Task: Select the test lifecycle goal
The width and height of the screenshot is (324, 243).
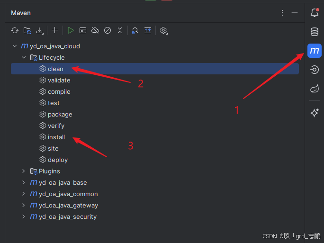Action: pyautogui.click(x=54, y=103)
